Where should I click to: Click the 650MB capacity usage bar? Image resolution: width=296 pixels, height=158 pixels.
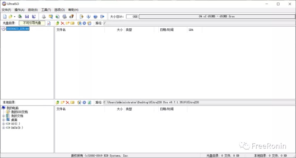pyautogui.click(x=217, y=16)
